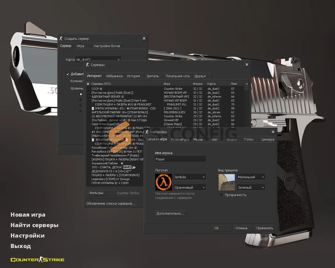Open Найти серверы from main menu

click(35, 225)
